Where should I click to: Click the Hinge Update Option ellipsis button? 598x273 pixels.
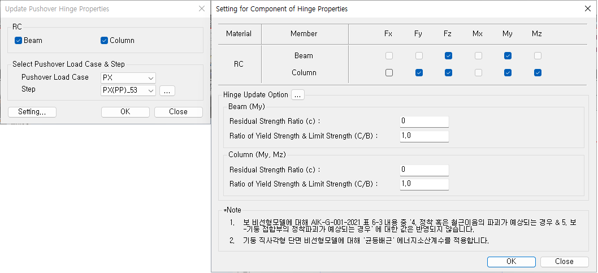[x=298, y=95]
